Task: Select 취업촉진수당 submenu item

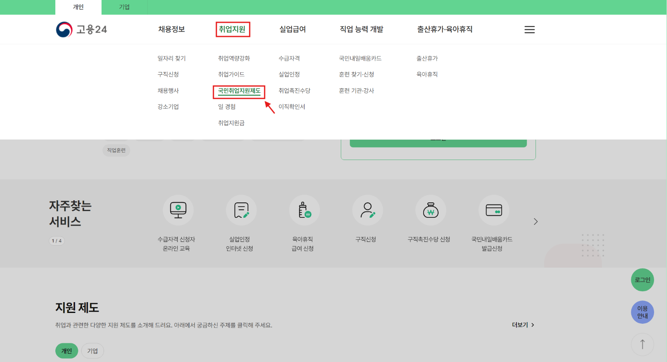Action: coord(294,91)
